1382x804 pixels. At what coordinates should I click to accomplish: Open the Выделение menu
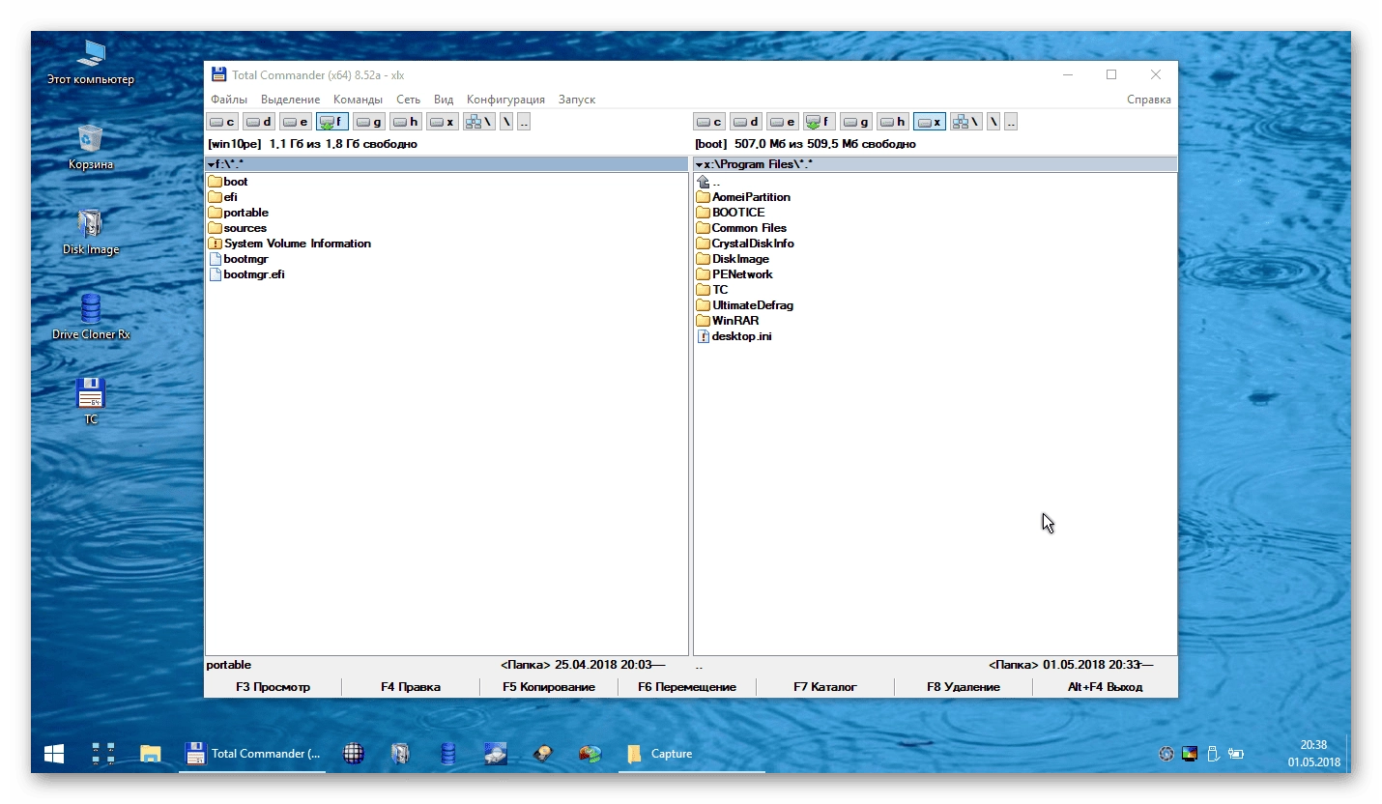(x=290, y=100)
